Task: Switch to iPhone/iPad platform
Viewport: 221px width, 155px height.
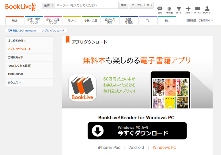Action: tap(109, 148)
